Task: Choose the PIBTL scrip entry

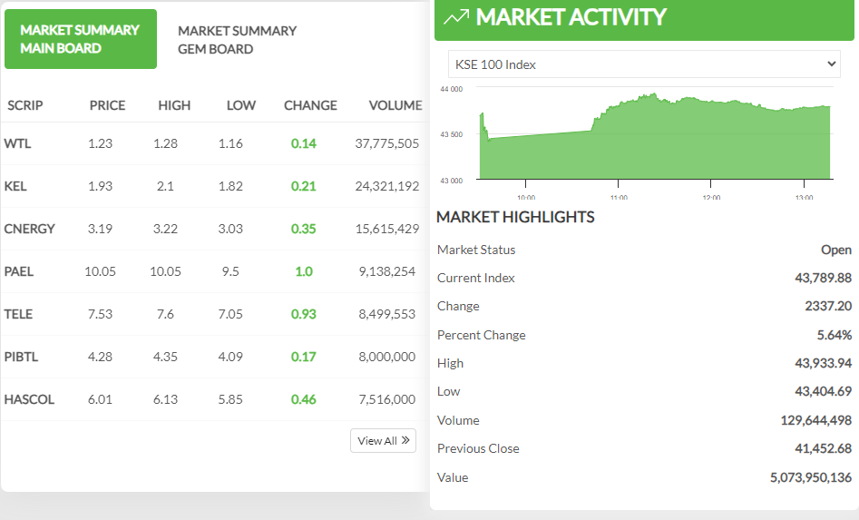Action: (x=20, y=357)
